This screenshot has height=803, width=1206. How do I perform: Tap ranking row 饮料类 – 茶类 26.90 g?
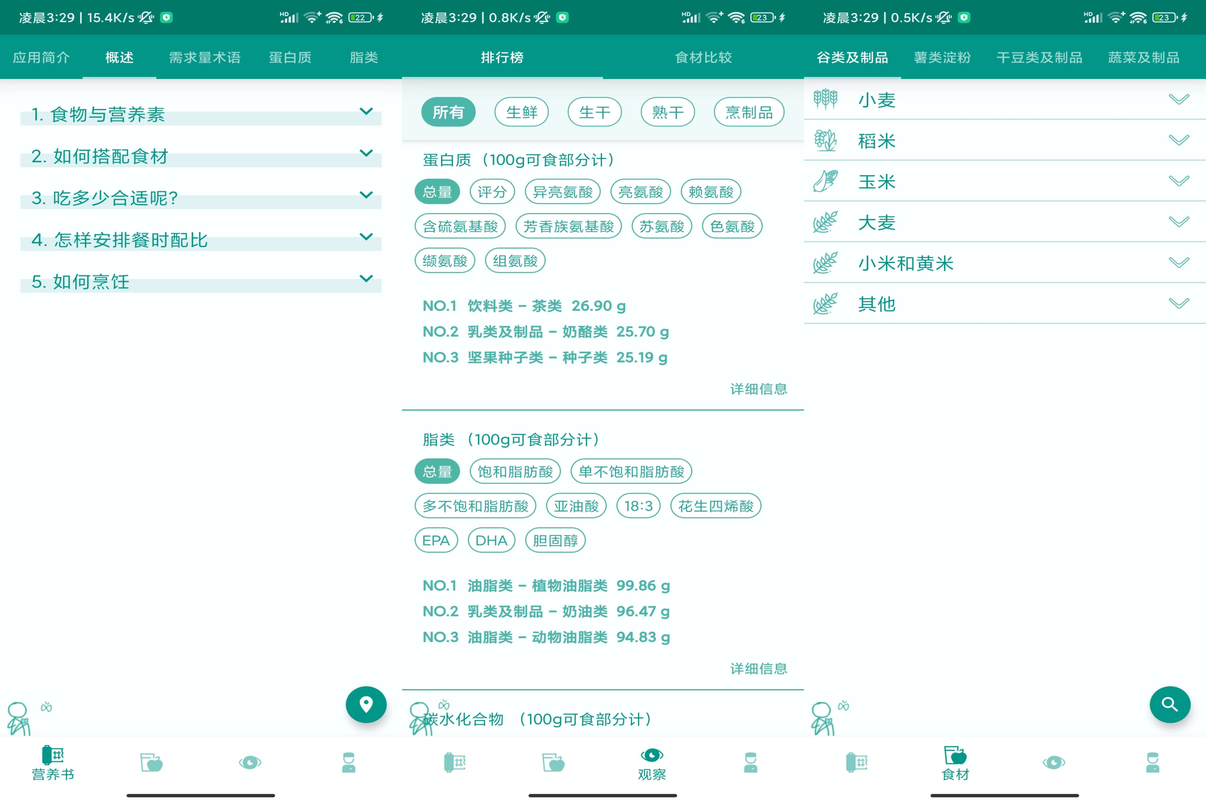coord(524,306)
